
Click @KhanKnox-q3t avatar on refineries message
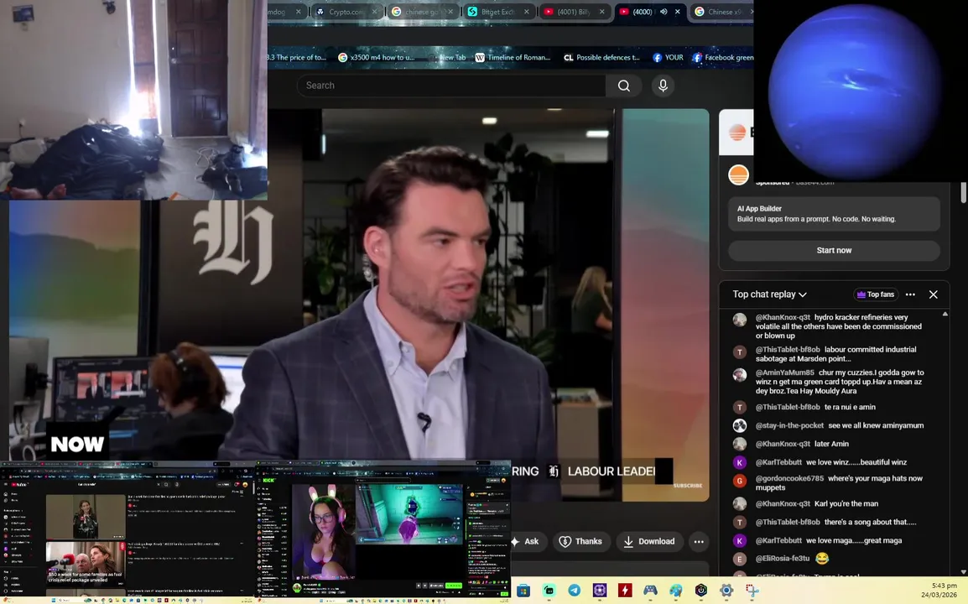coord(740,320)
